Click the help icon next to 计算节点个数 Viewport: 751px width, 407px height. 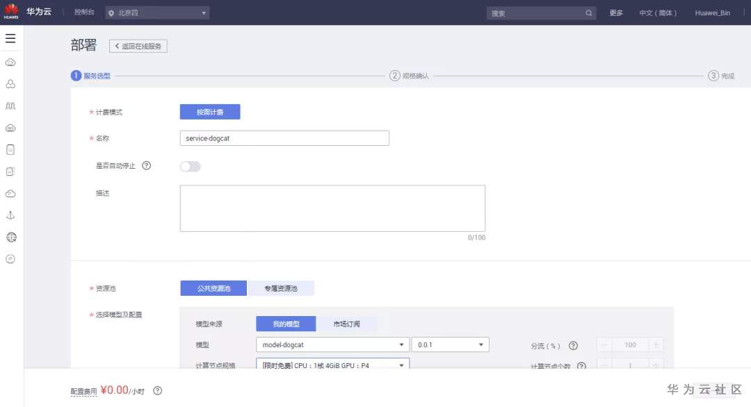click(581, 366)
